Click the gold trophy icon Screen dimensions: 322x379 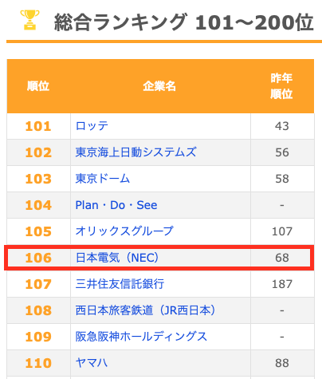pos(29,20)
